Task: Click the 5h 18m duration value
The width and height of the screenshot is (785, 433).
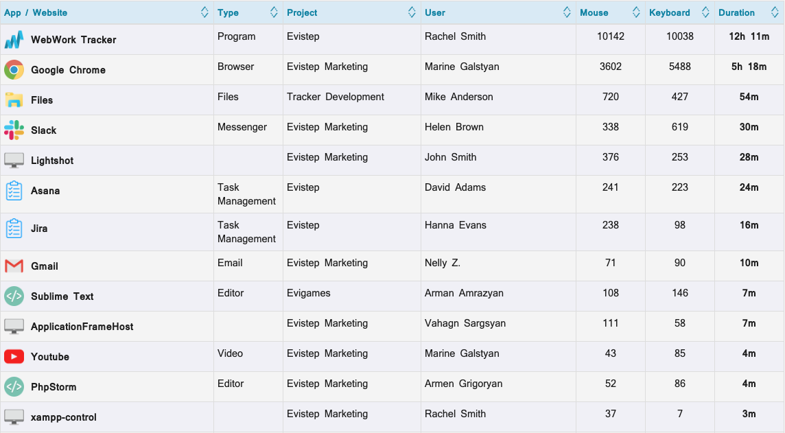Action: (749, 67)
